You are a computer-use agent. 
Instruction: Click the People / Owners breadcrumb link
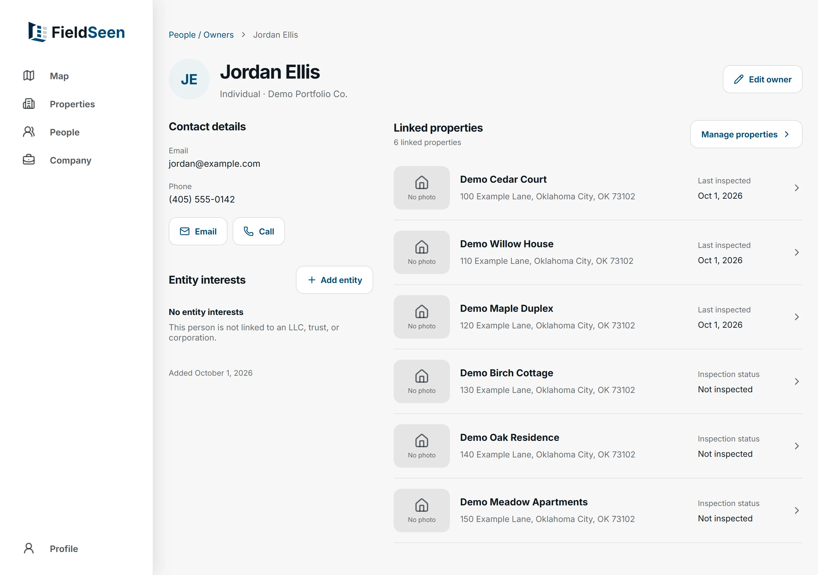[x=201, y=34]
